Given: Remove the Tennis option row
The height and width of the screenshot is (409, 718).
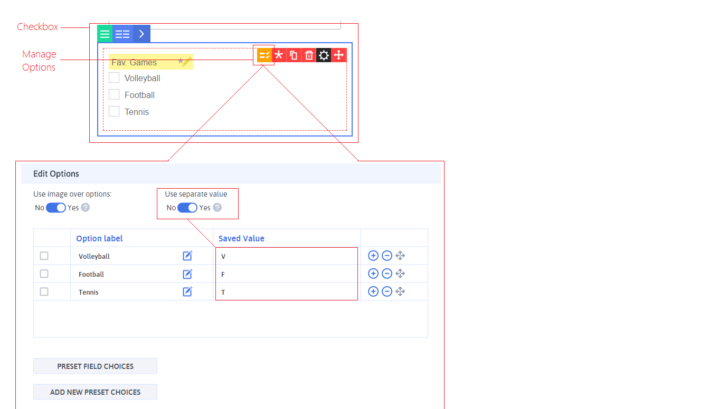Looking at the screenshot, I should (x=386, y=291).
